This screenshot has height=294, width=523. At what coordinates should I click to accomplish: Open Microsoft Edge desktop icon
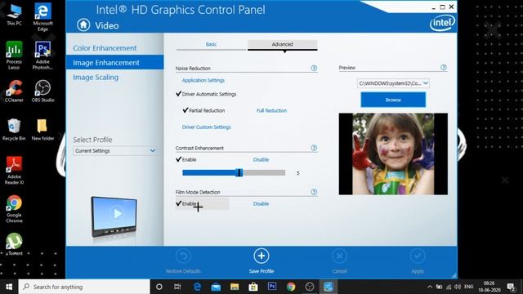[x=42, y=17]
